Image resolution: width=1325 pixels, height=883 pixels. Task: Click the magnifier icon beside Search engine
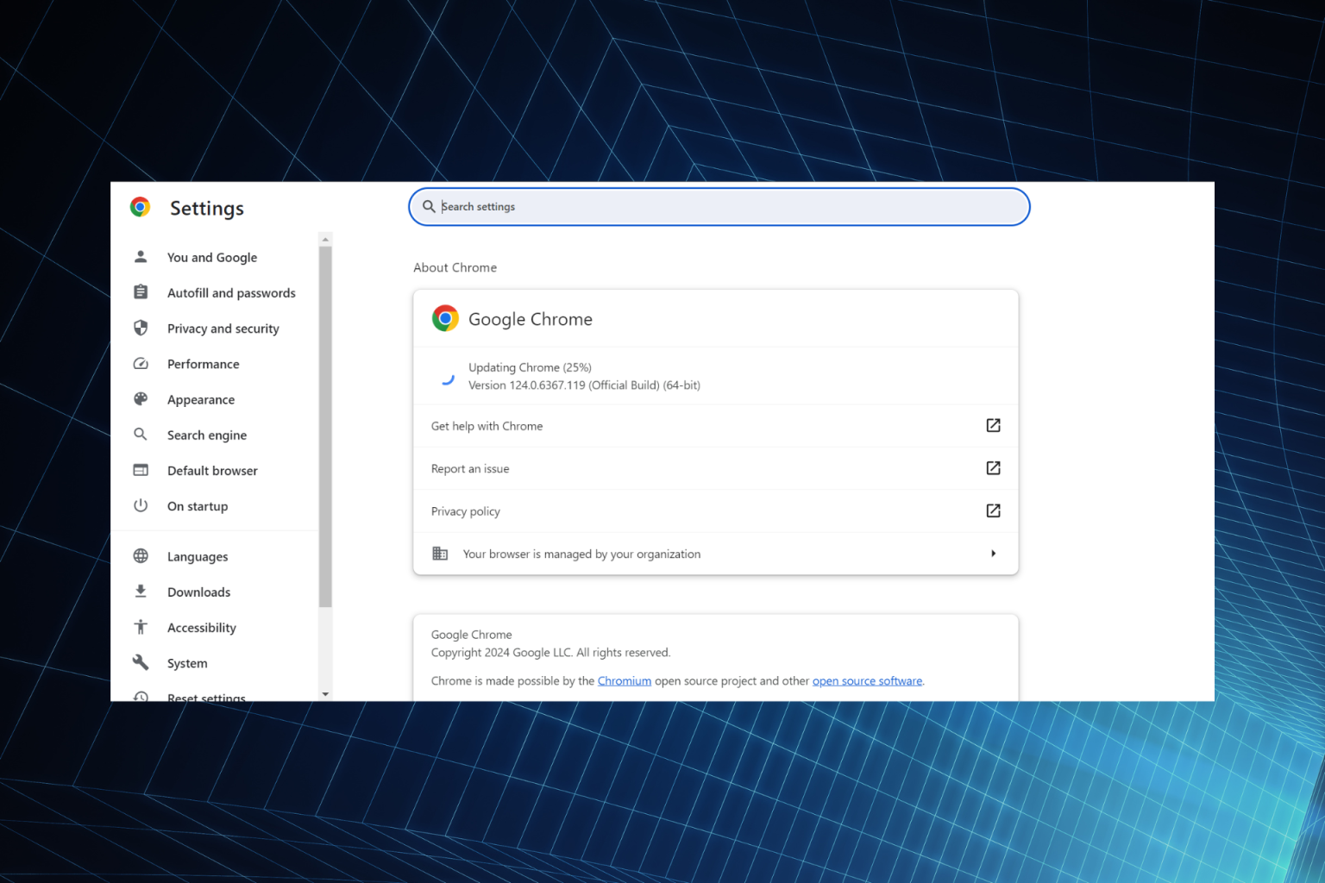pos(141,435)
